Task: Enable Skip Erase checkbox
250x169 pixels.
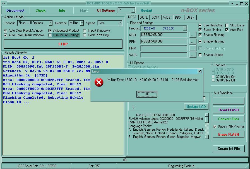Action: pyautogui.click(x=227, y=25)
